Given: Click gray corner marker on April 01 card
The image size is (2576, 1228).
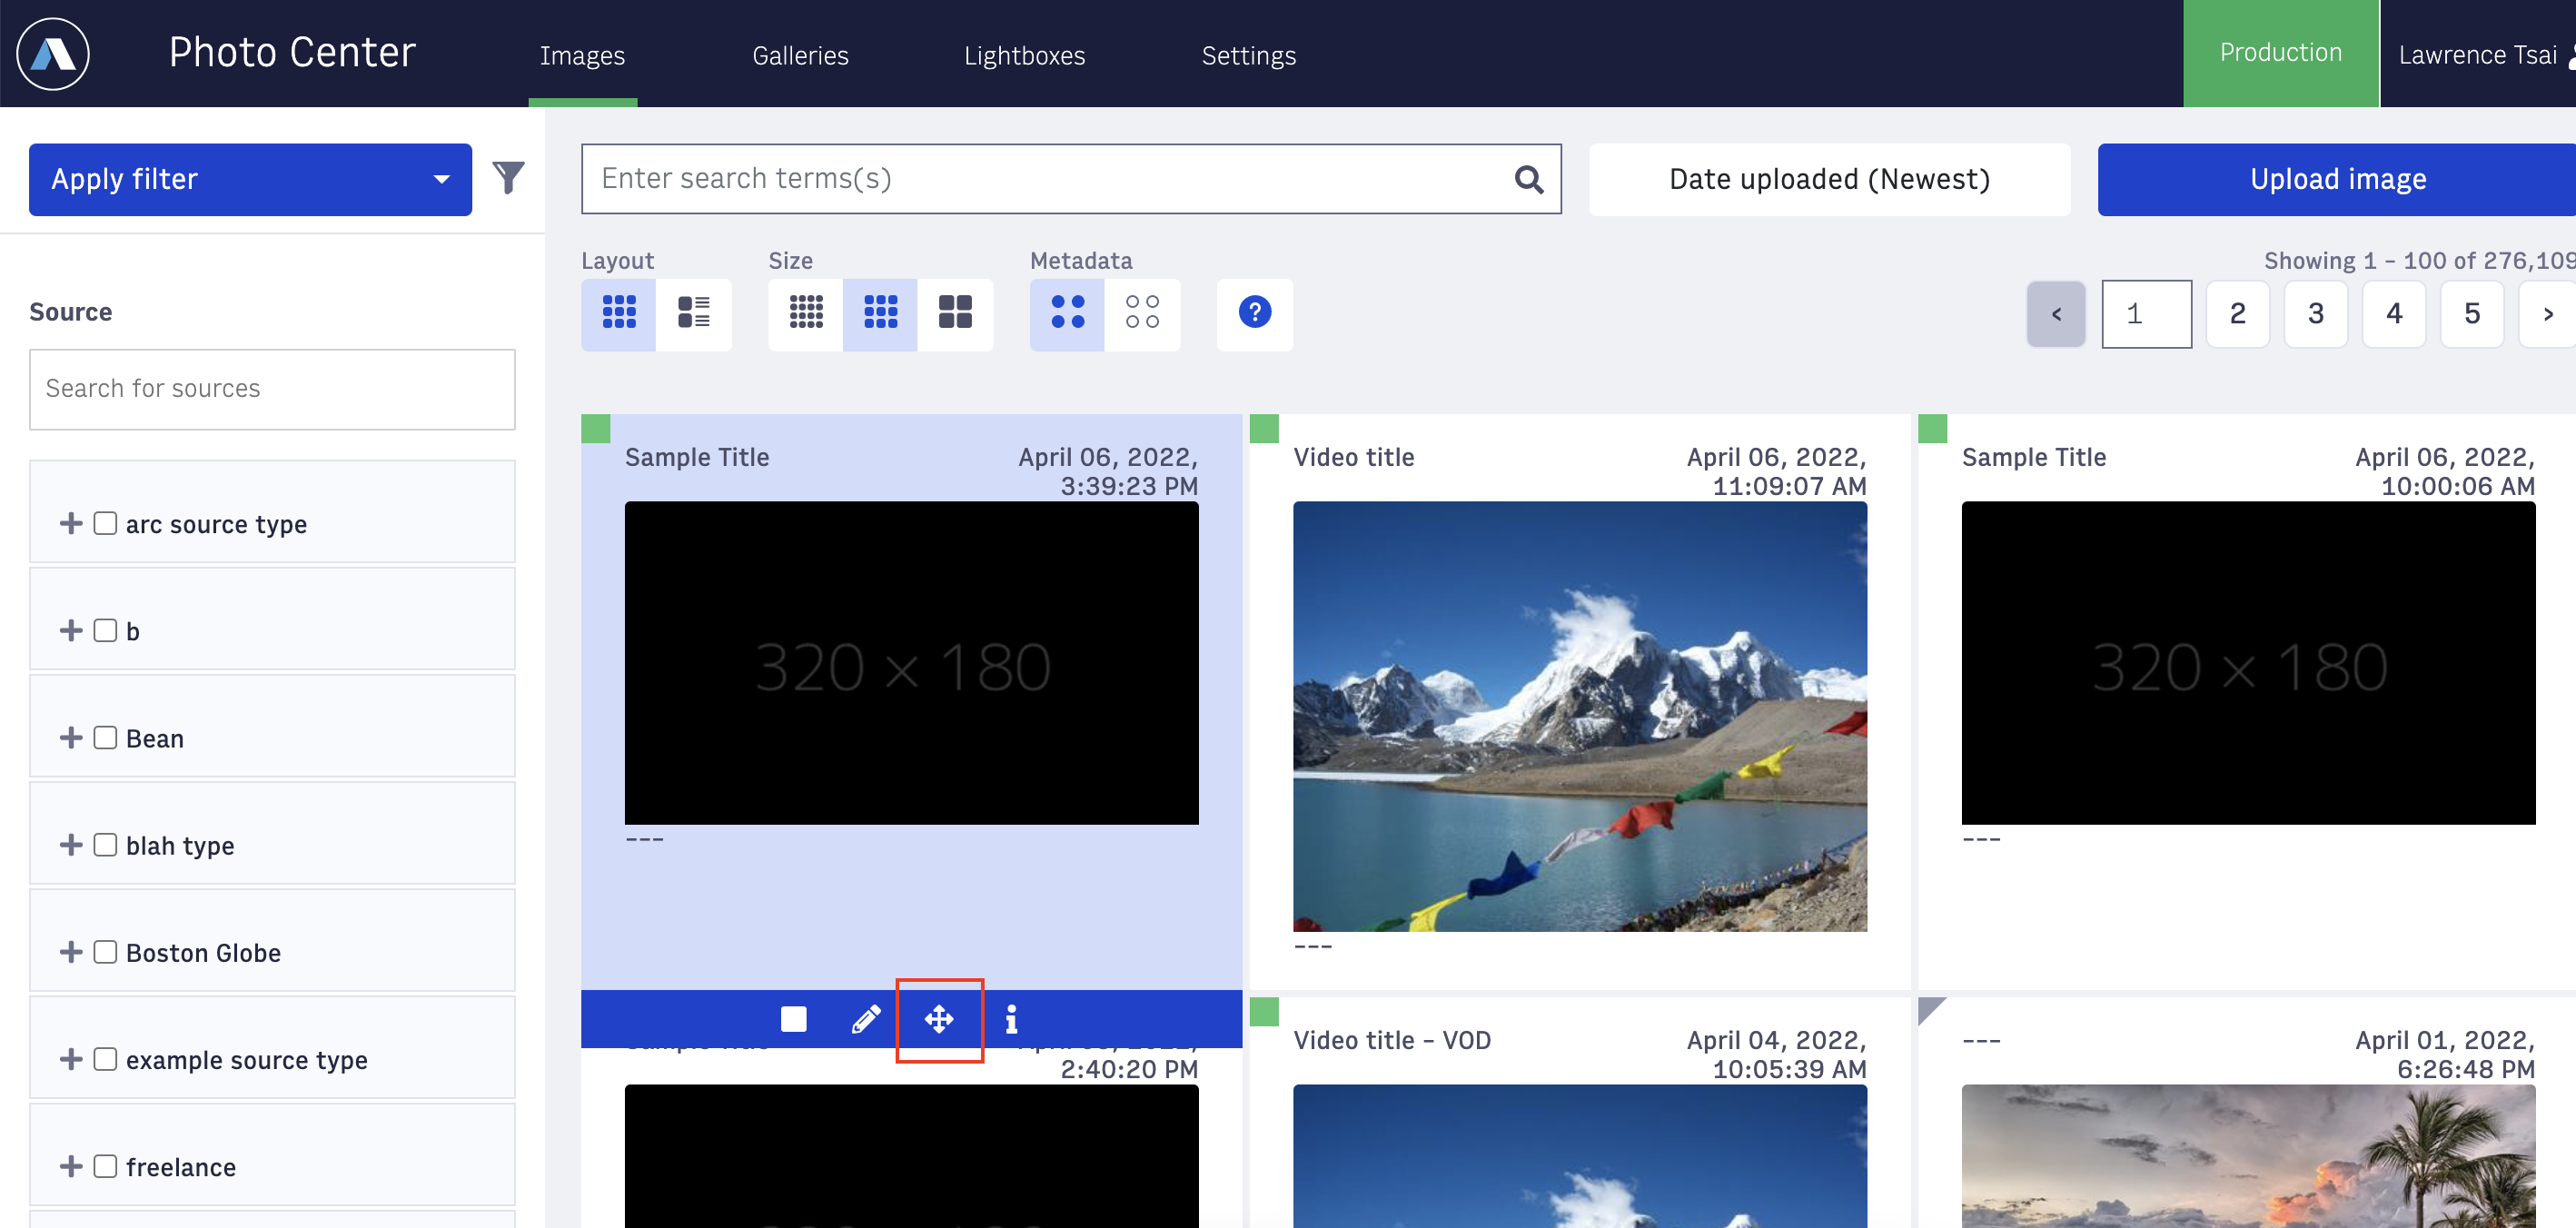Looking at the screenshot, I should (x=1930, y=1009).
